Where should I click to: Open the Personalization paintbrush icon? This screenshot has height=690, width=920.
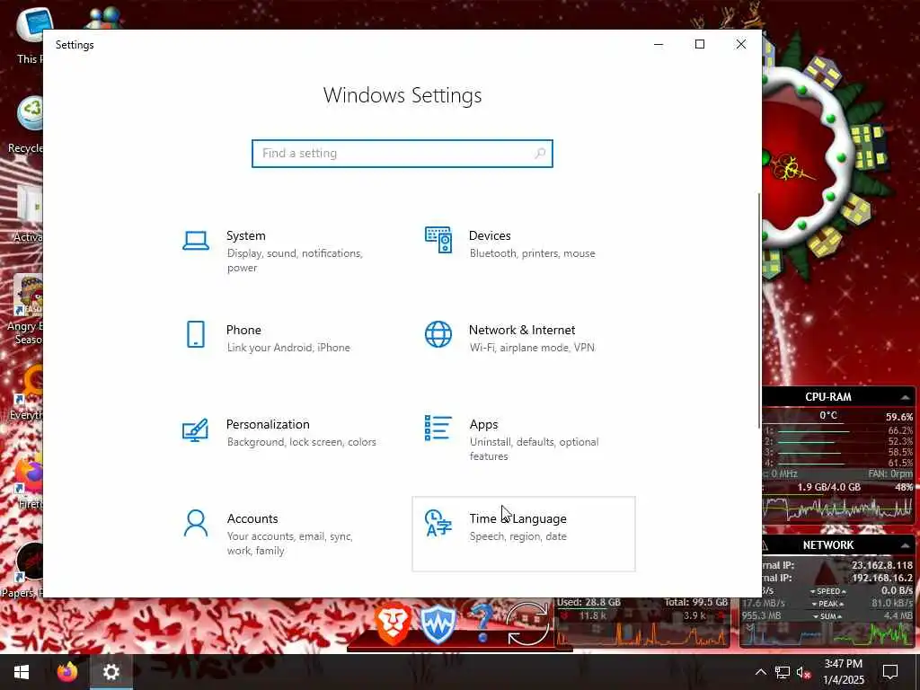point(195,429)
